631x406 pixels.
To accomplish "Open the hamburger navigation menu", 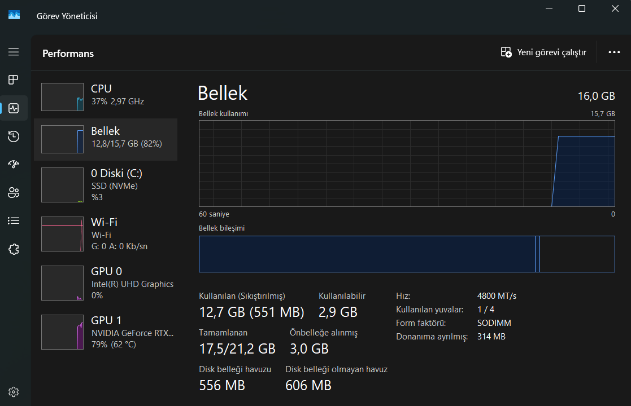I will tap(14, 52).
